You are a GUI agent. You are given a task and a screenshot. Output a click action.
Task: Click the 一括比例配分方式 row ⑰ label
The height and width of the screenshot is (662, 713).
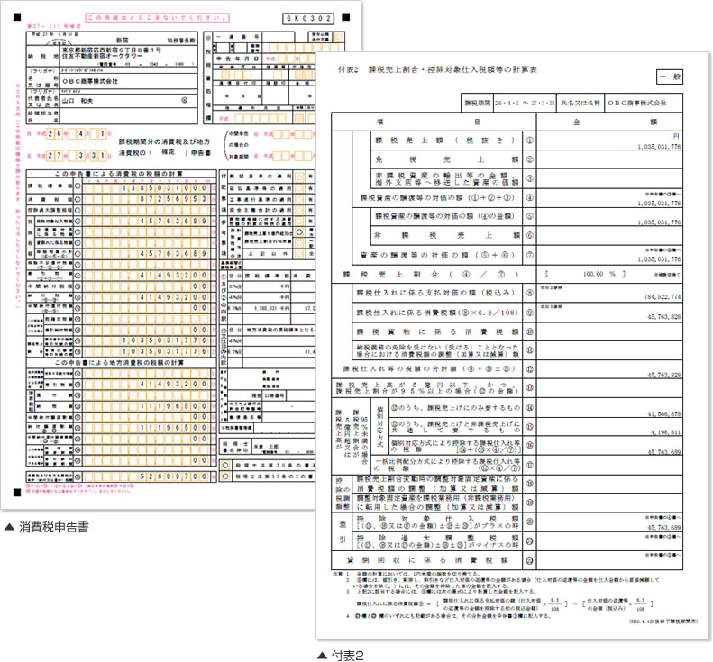(x=447, y=465)
